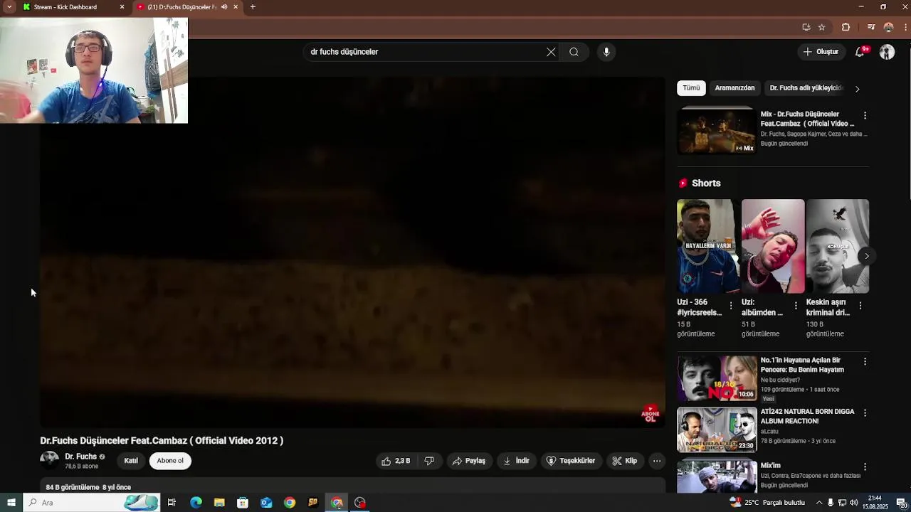Screen dimensions: 911x512
Task: Open Dr. Fuchs channel avatar
Action: click(50, 460)
